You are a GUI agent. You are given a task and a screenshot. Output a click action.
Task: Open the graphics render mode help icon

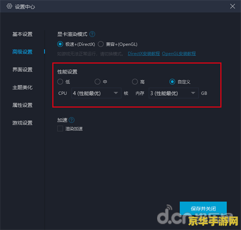point(92,34)
